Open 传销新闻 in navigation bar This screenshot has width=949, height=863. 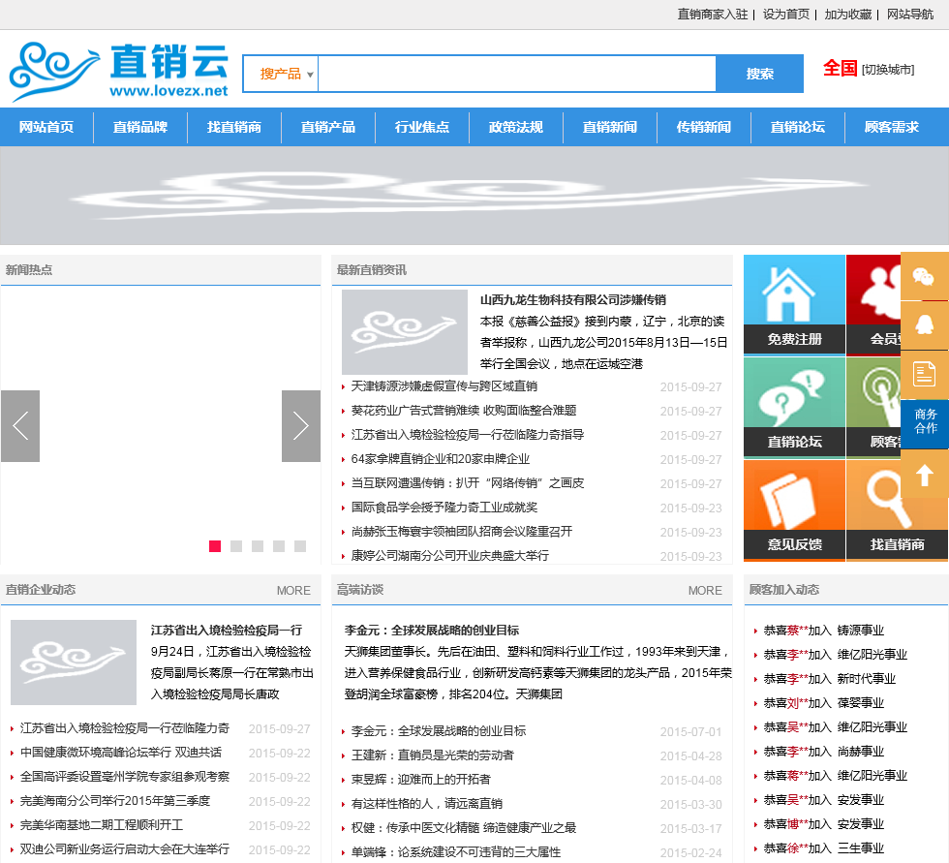point(703,127)
